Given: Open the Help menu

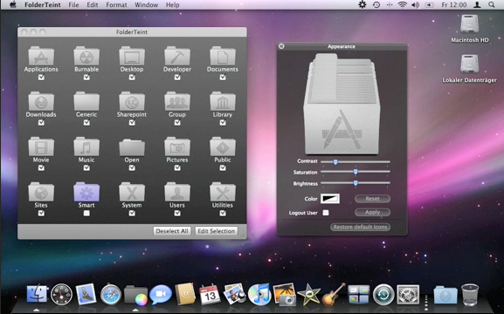Looking at the screenshot, I should click(172, 5).
